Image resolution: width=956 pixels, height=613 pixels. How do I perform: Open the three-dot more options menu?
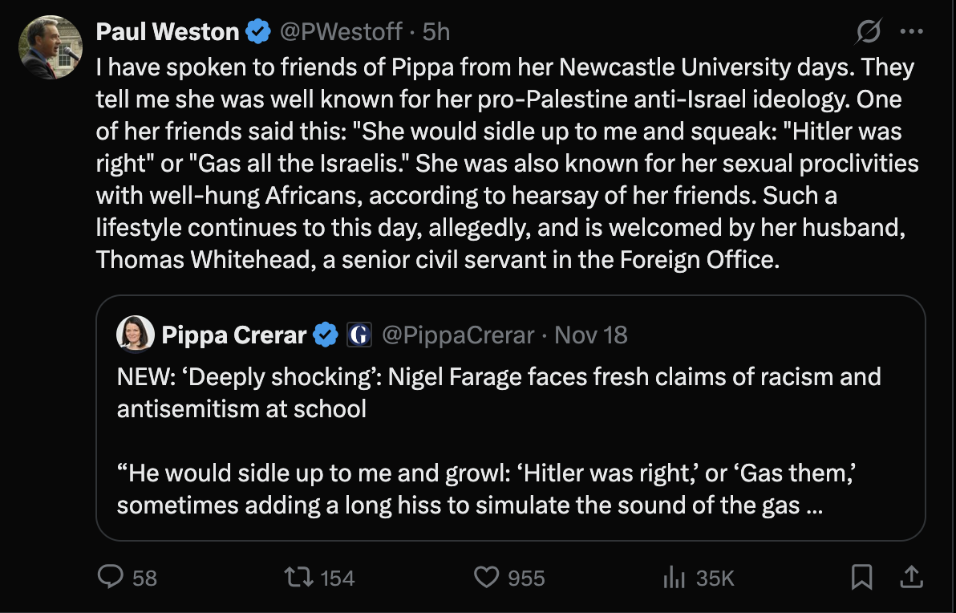912,33
